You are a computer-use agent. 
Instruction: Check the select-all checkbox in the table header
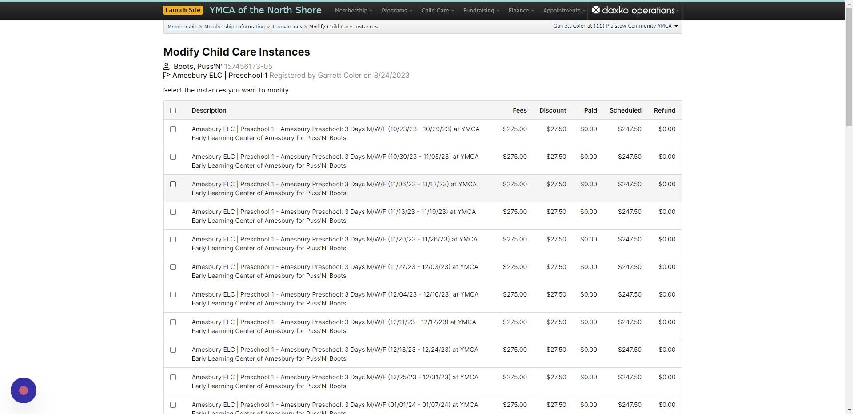173,110
